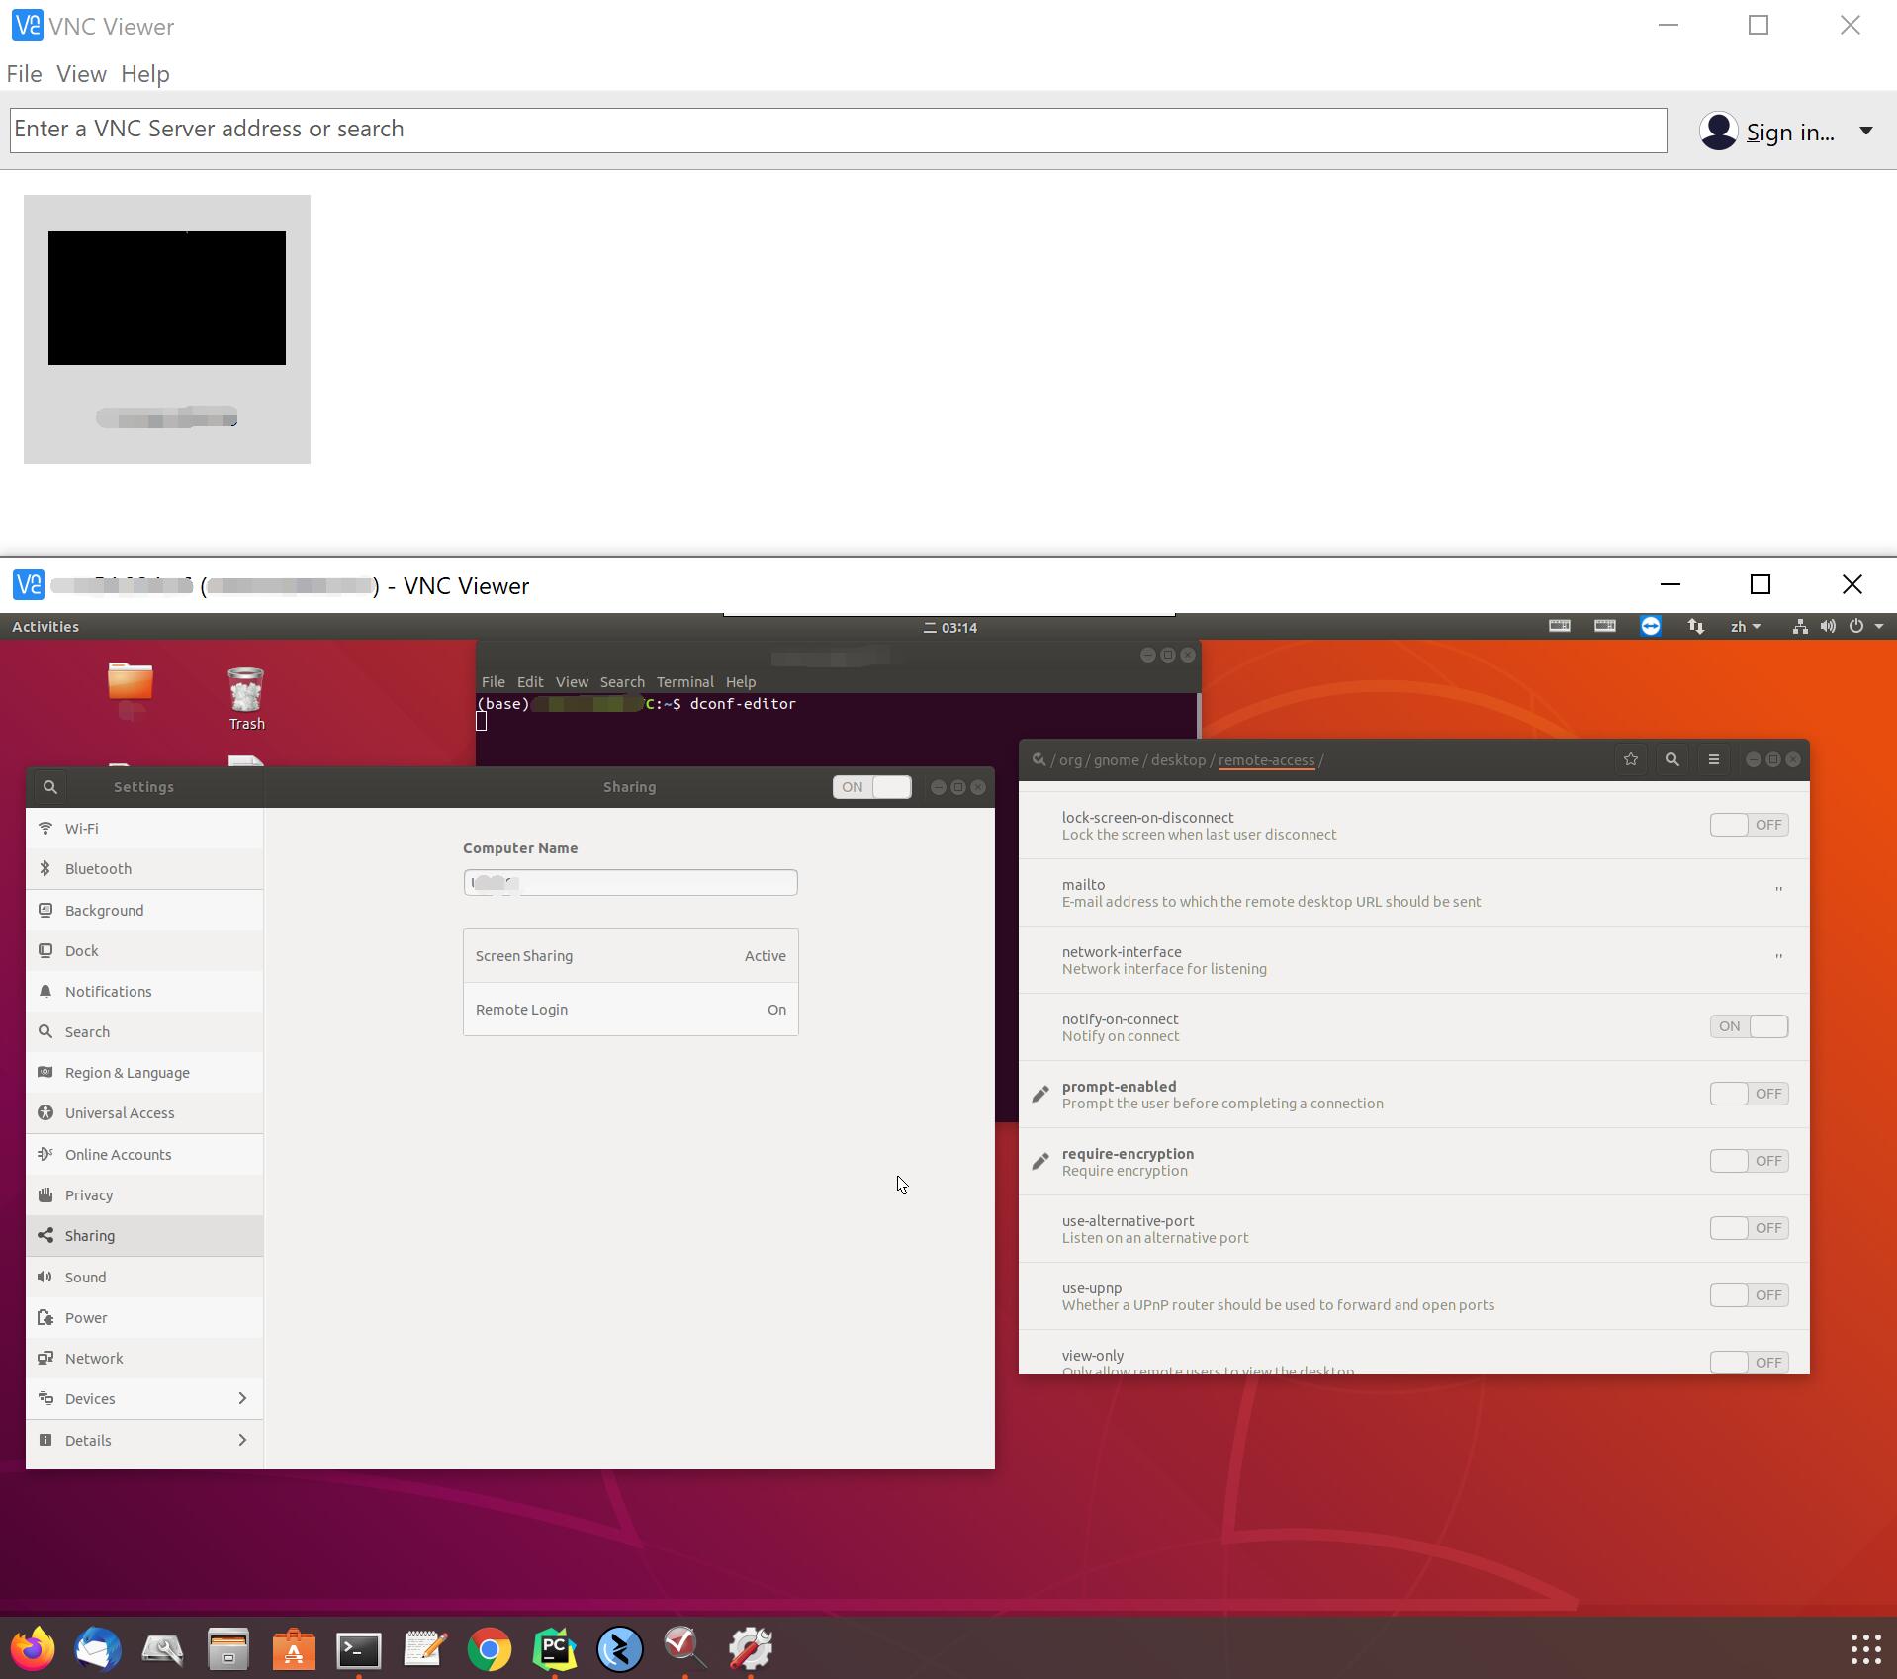Select Privacy in the Settings sidebar
Image resolution: width=1897 pixels, height=1679 pixels.
[144, 1194]
